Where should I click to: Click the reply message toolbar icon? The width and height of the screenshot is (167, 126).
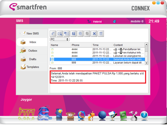click(x=67, y=34)
